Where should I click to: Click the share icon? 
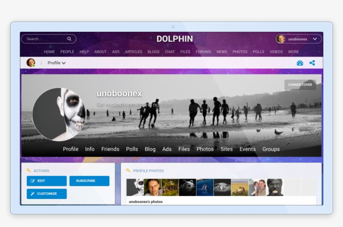point(312,63)
